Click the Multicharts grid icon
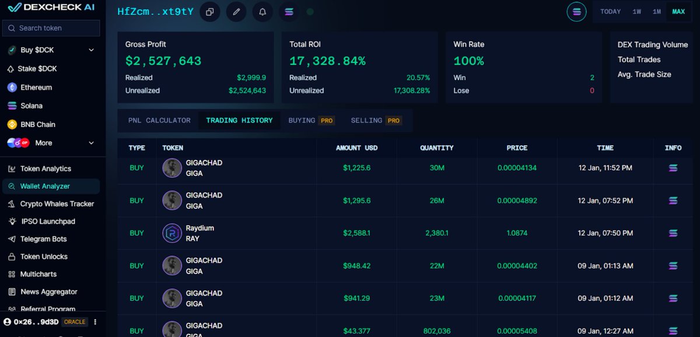This screenshot has width=700, height=337. (x=12, y=274)
